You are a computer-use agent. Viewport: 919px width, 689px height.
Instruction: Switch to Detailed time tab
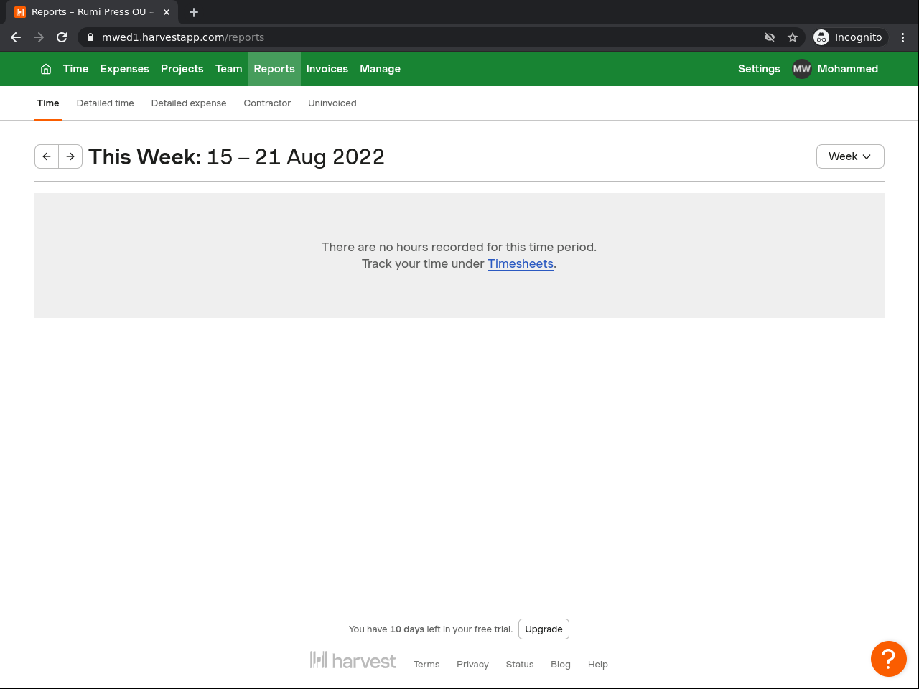point(106,103)
